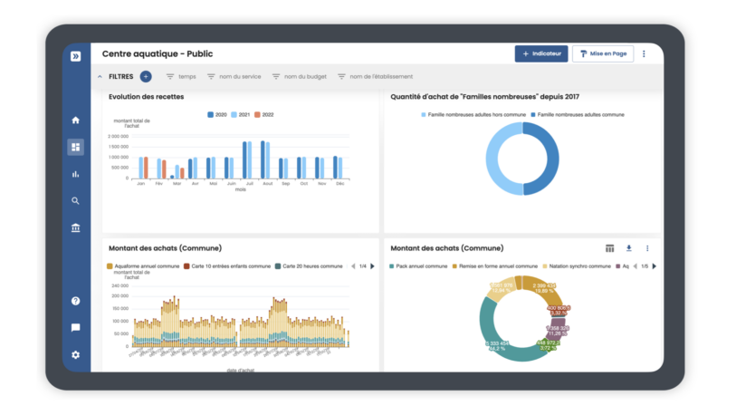Toggle Aquaforme annuel commune legend entry
Screen dimensions: 736x415
pyautogui.click(x=143, y=266)
